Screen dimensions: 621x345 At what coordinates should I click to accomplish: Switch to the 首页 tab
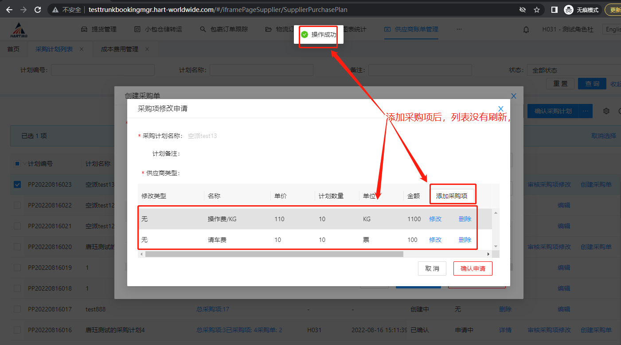[13, 49]
